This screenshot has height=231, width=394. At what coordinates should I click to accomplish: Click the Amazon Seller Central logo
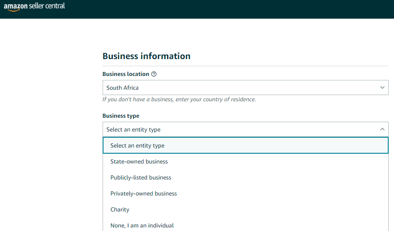[x=34, y=7]
